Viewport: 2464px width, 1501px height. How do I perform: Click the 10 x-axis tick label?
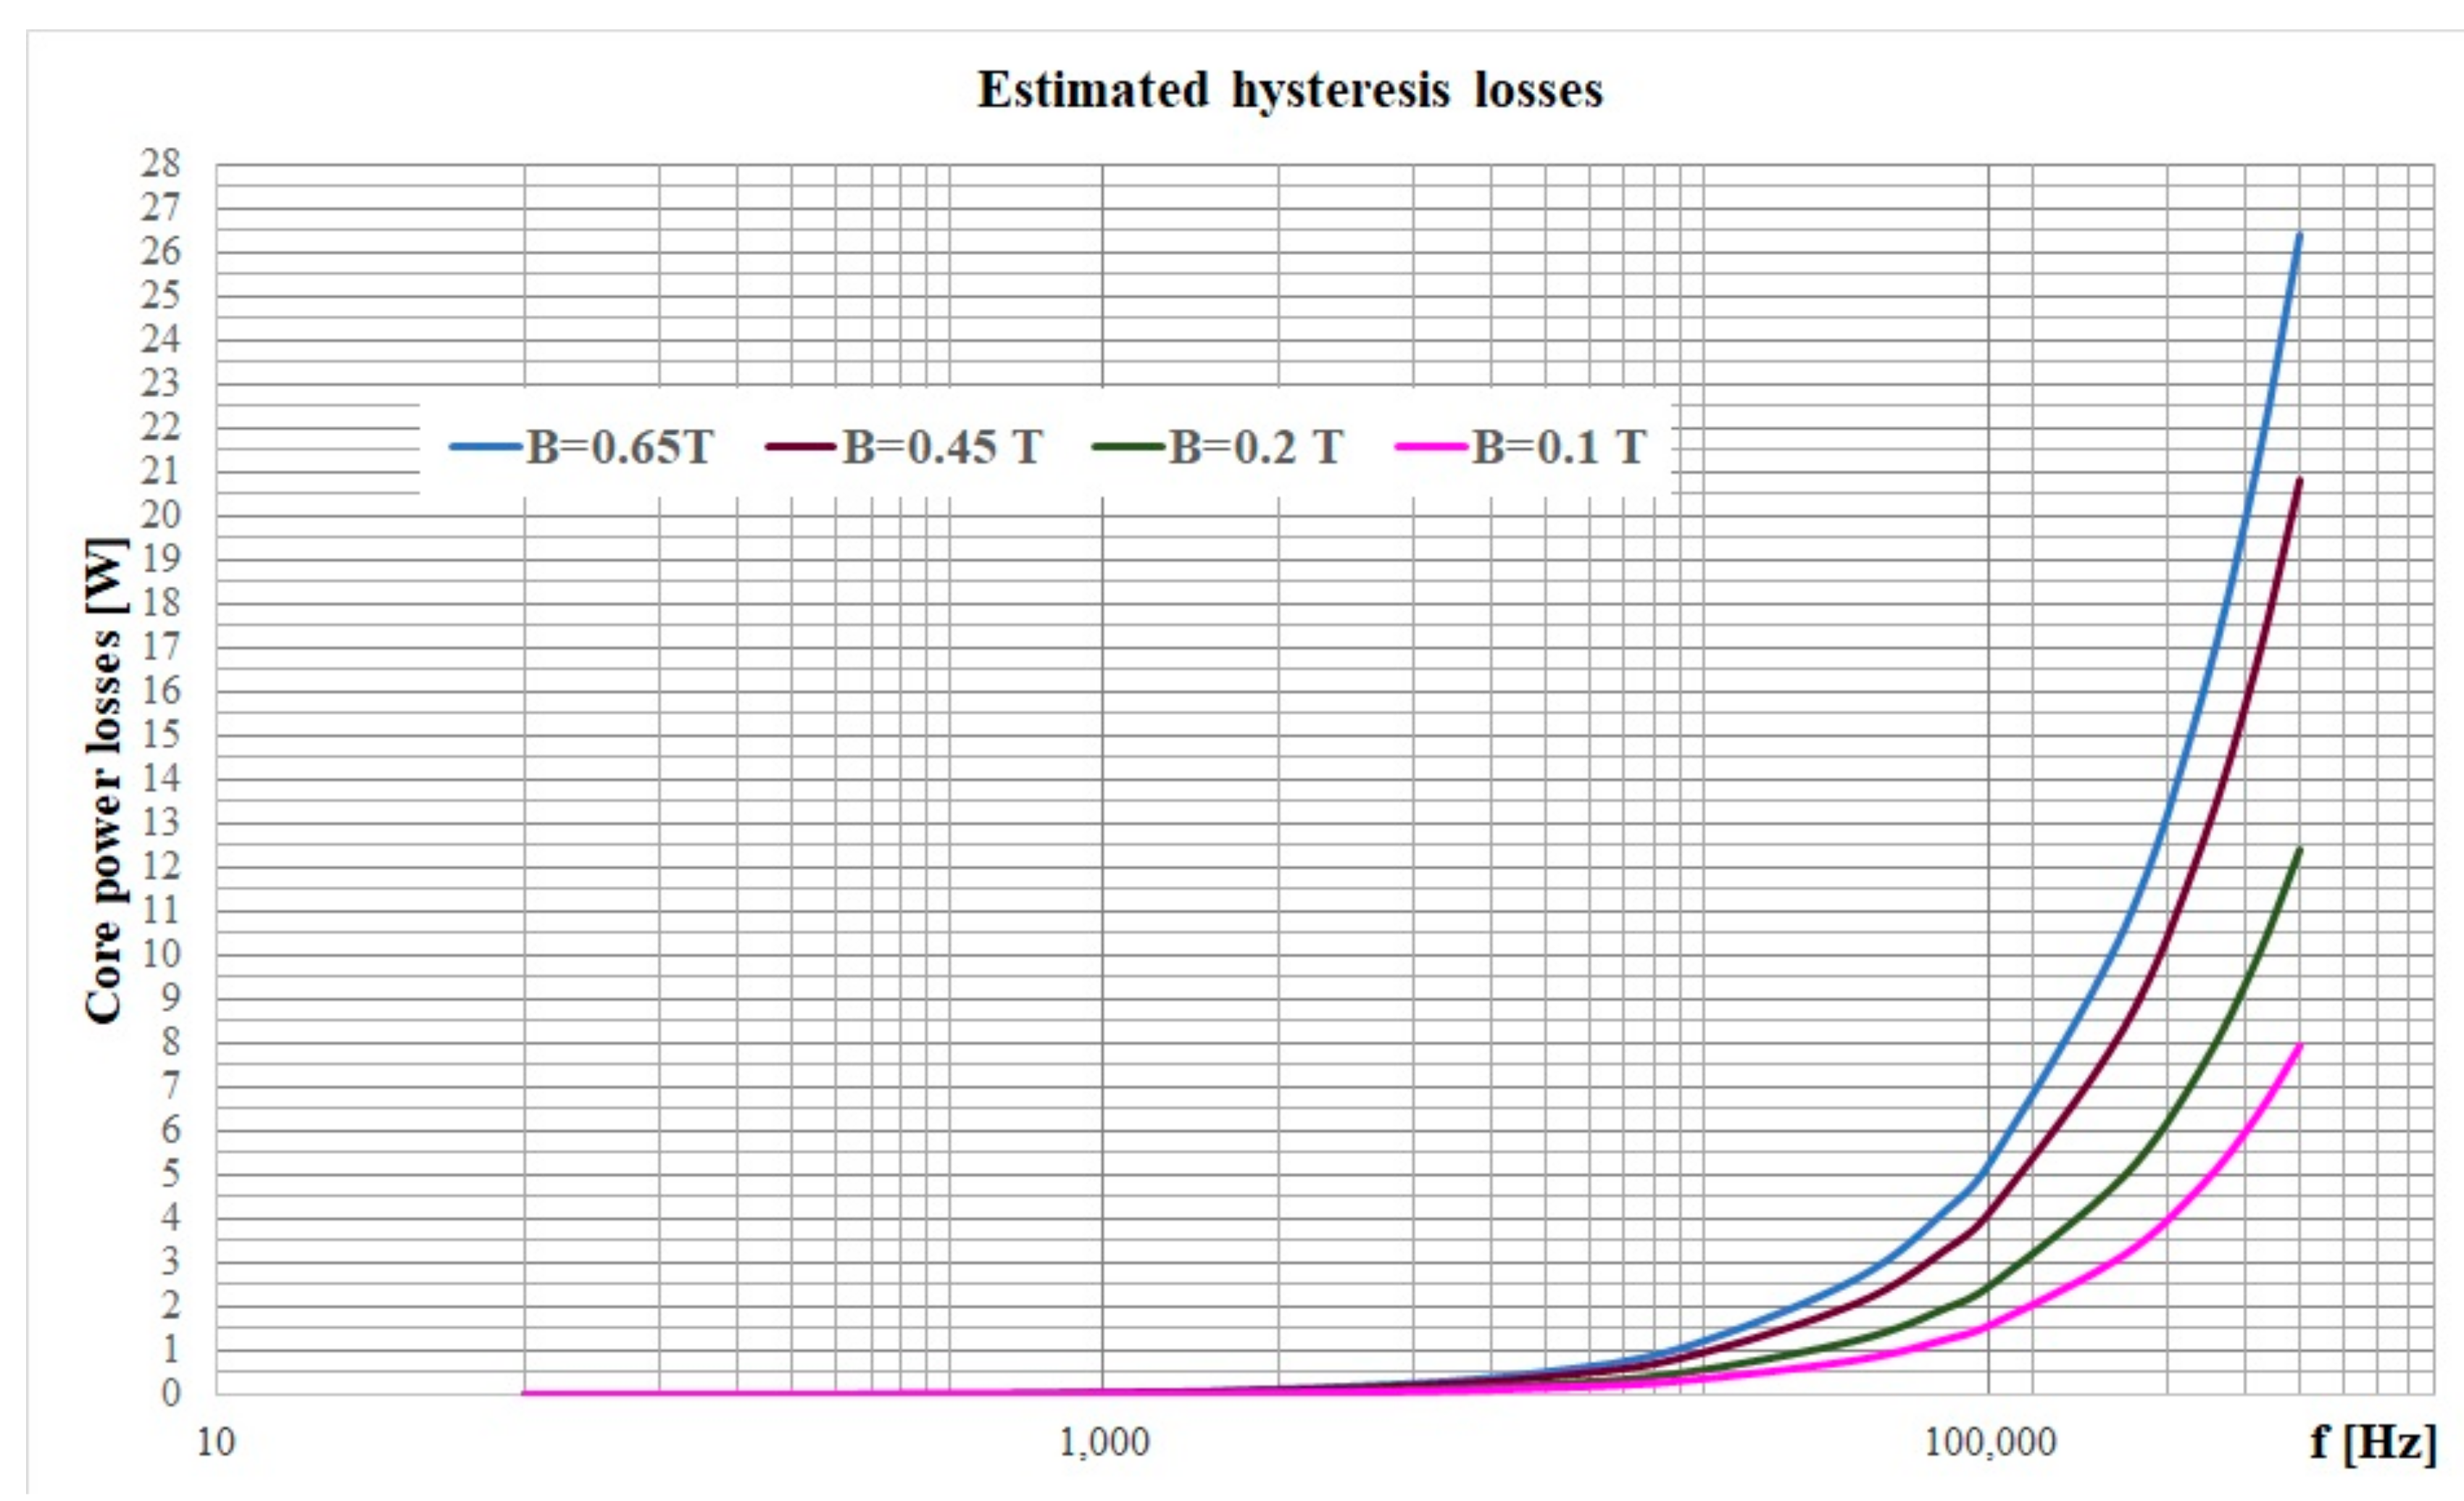click(215, 1442)
